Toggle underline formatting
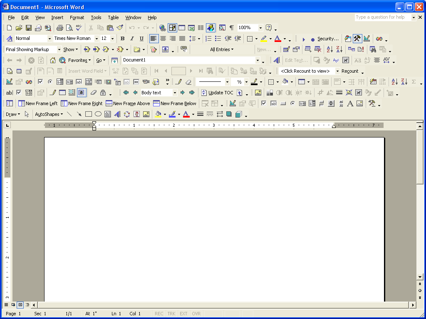 click(x=141, y=38)
